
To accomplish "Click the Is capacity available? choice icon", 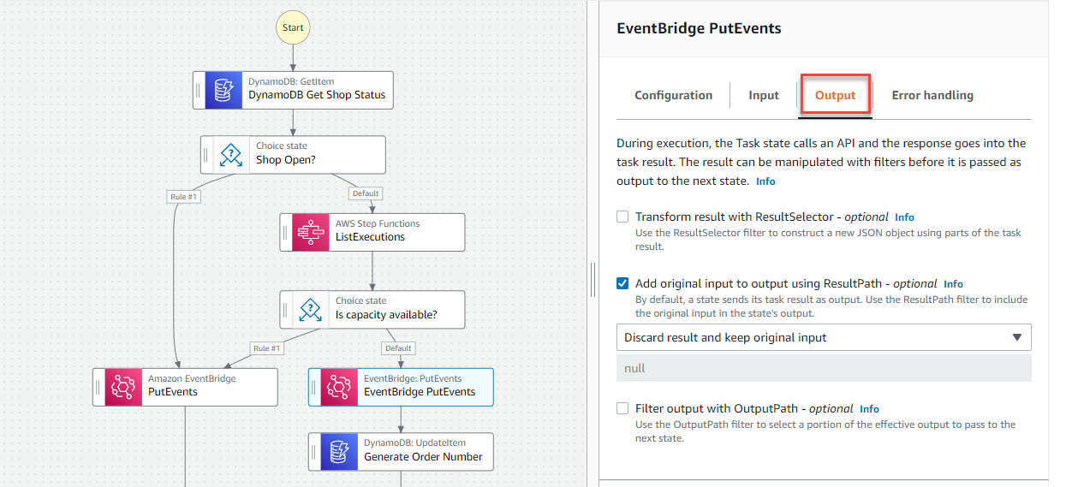I will 311,309.
